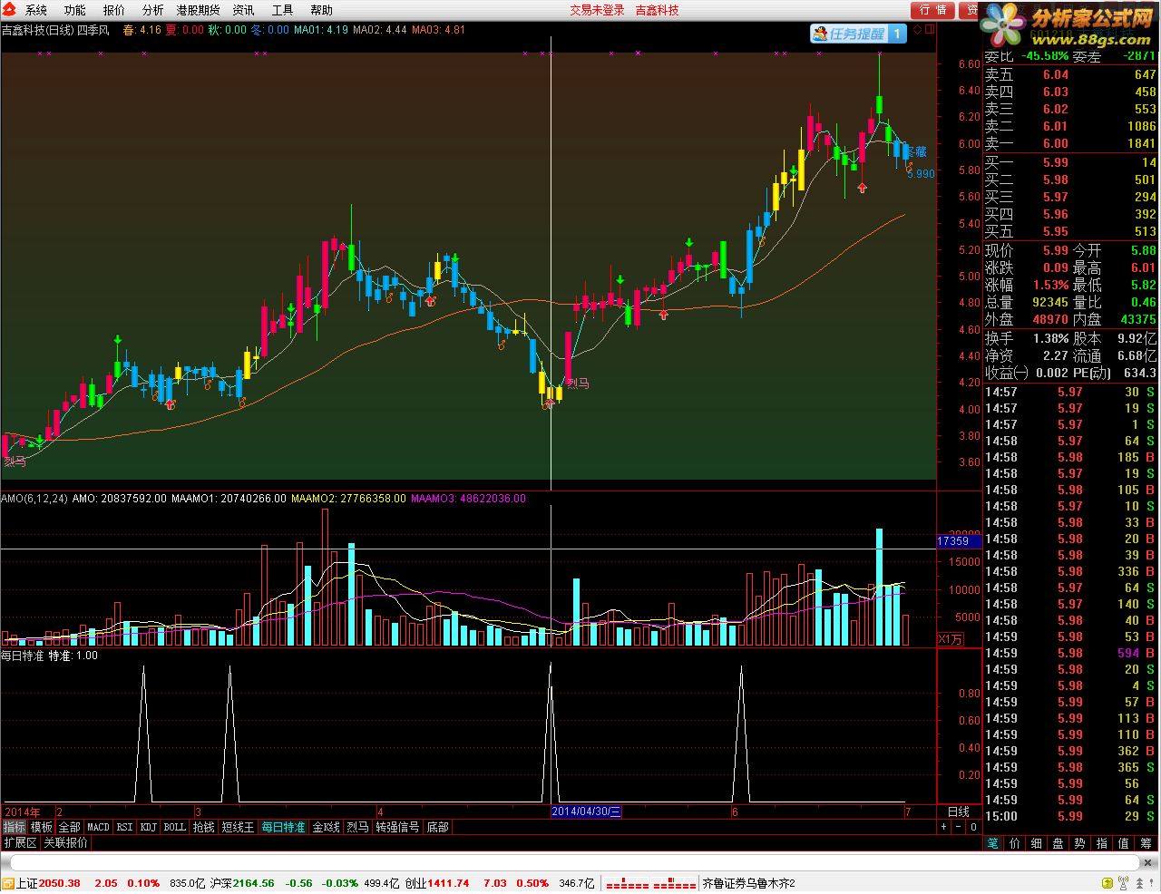This screenshot has height=894, width=1161.
Task: Select the 价 tab in side panel
Action: click(1015, 843)
